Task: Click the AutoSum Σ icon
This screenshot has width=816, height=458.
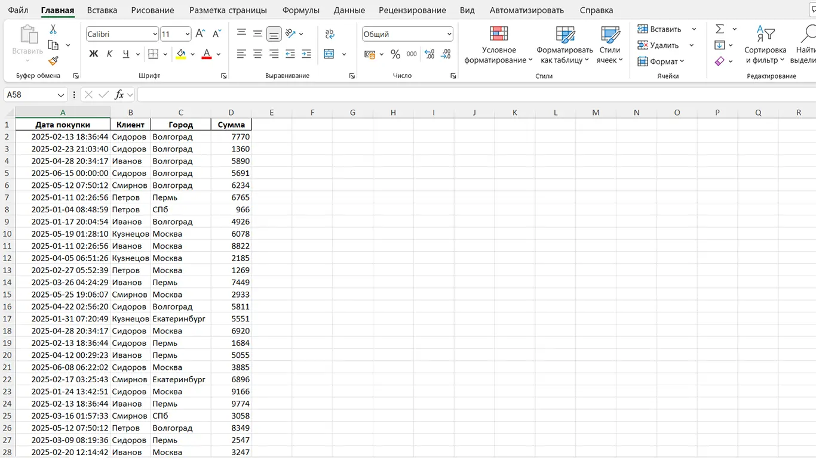Action: (x=719, y=28)
